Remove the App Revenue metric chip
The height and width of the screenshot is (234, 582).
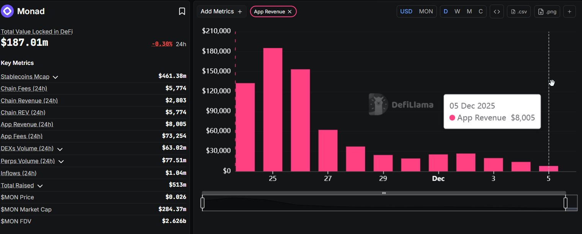(290, 12)
